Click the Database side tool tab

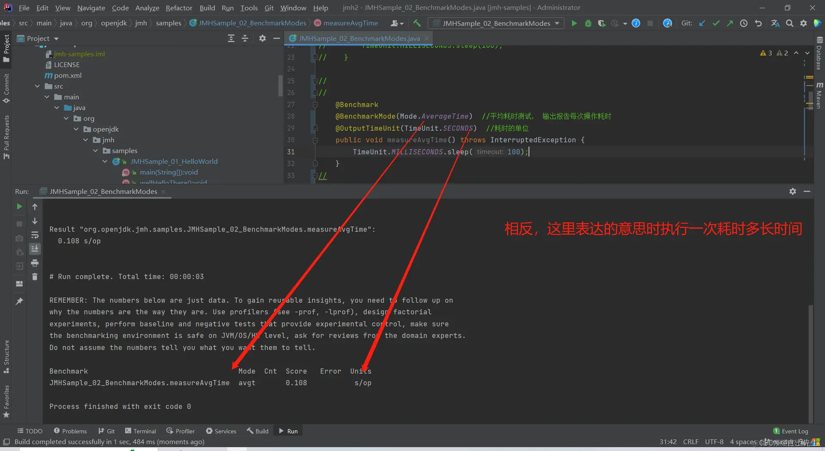(x=819, y=54)
